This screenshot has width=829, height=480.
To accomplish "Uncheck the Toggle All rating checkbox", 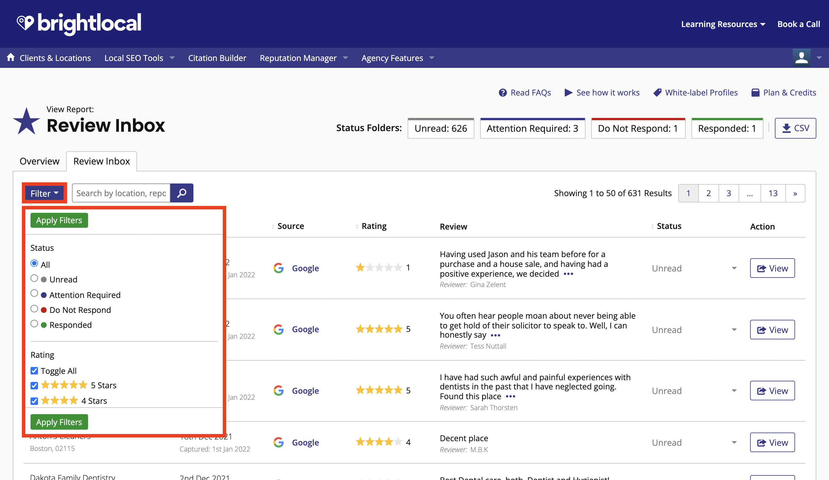I will [x=34, y=371].
